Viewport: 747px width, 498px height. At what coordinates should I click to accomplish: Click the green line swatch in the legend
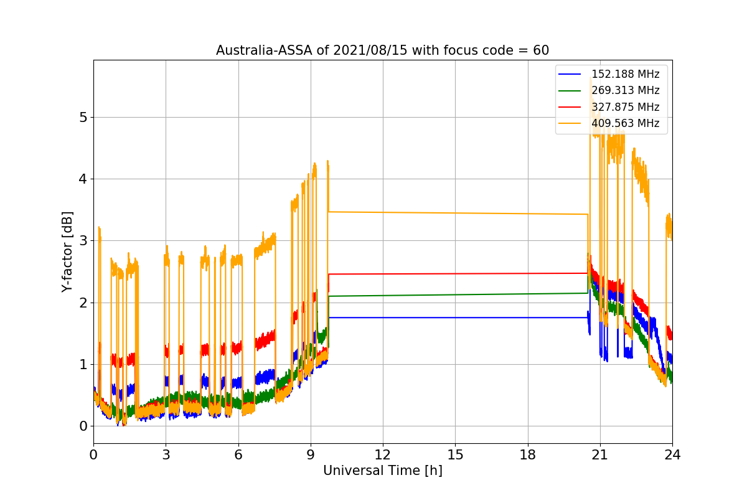point(570,91)
